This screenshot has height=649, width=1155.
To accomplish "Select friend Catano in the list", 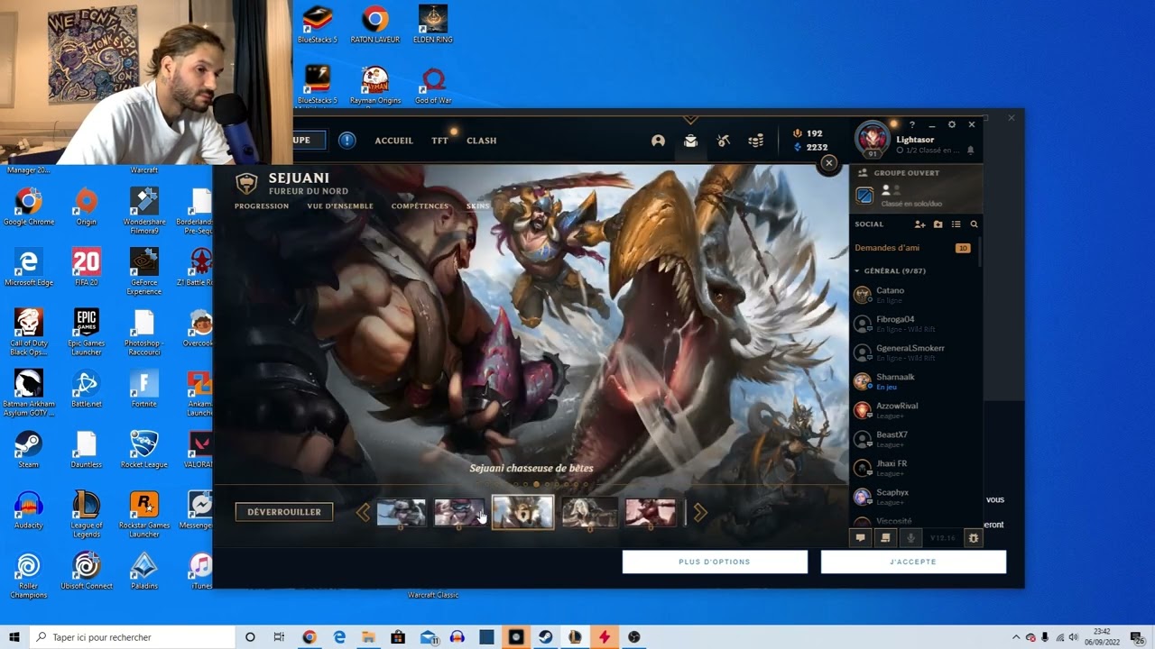I will (912, 295).
